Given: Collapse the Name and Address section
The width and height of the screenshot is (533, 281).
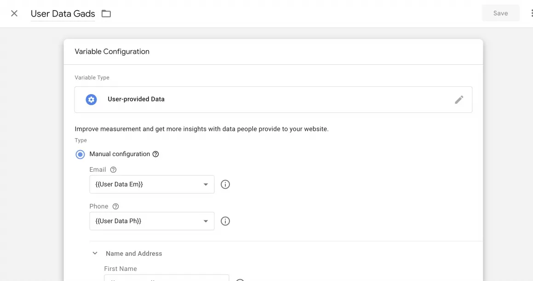Looking at the screenshot, I should pyautogui.click(x=95, y=253).
